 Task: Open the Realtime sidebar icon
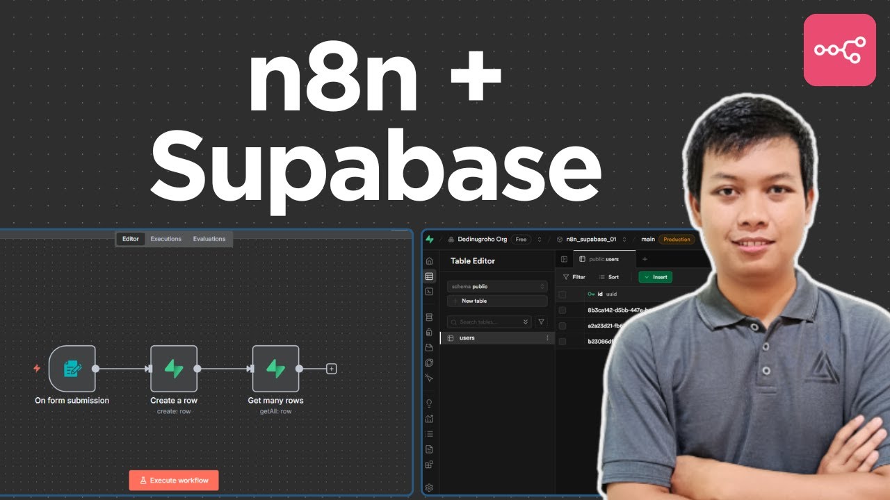click(x=429, y=378)
